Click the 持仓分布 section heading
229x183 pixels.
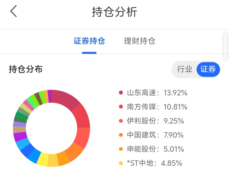pyautogui.click(x=26, y=69)
